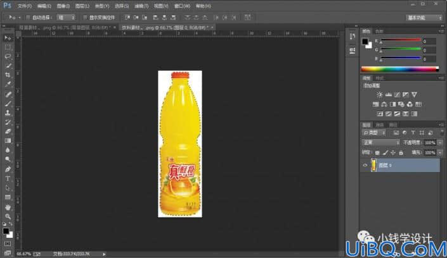Image resolution: width=447 pixels, height=258 pixels.
Task: Toggle the 自动选择 checkbox
Action: click(28, 18)
